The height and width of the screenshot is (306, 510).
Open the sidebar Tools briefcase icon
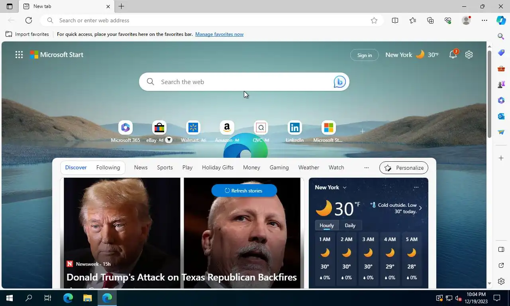coord(501,69)
